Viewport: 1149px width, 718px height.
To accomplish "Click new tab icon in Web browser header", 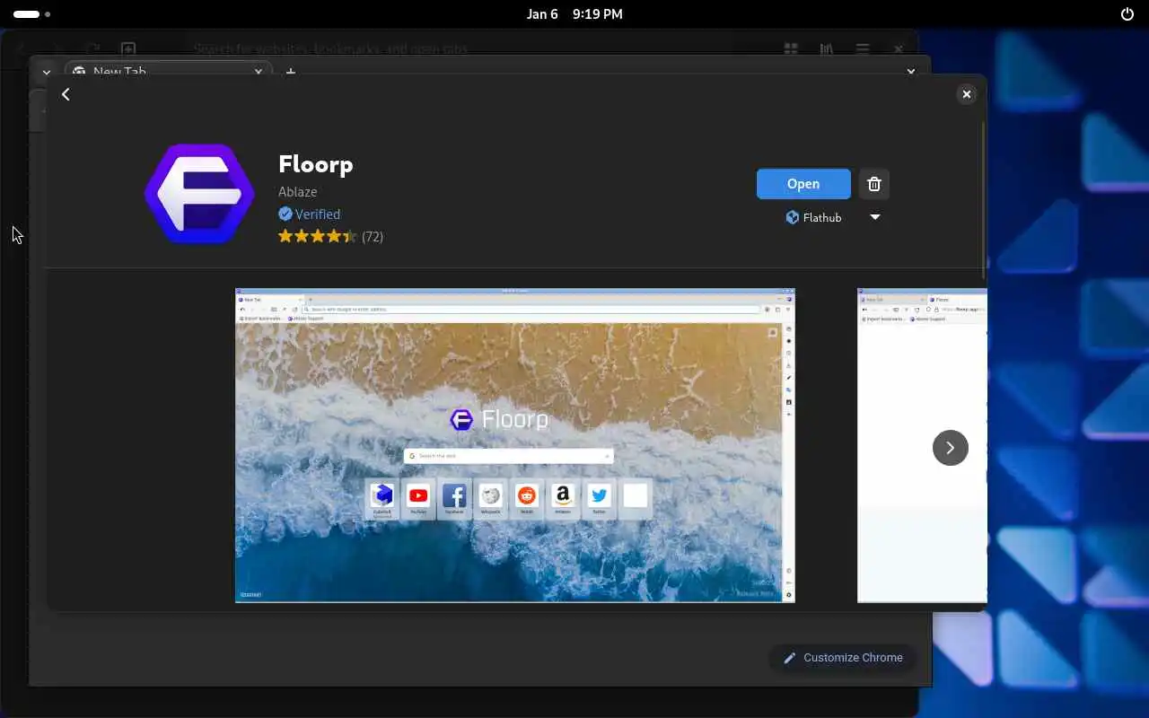I will click(128, 48).
